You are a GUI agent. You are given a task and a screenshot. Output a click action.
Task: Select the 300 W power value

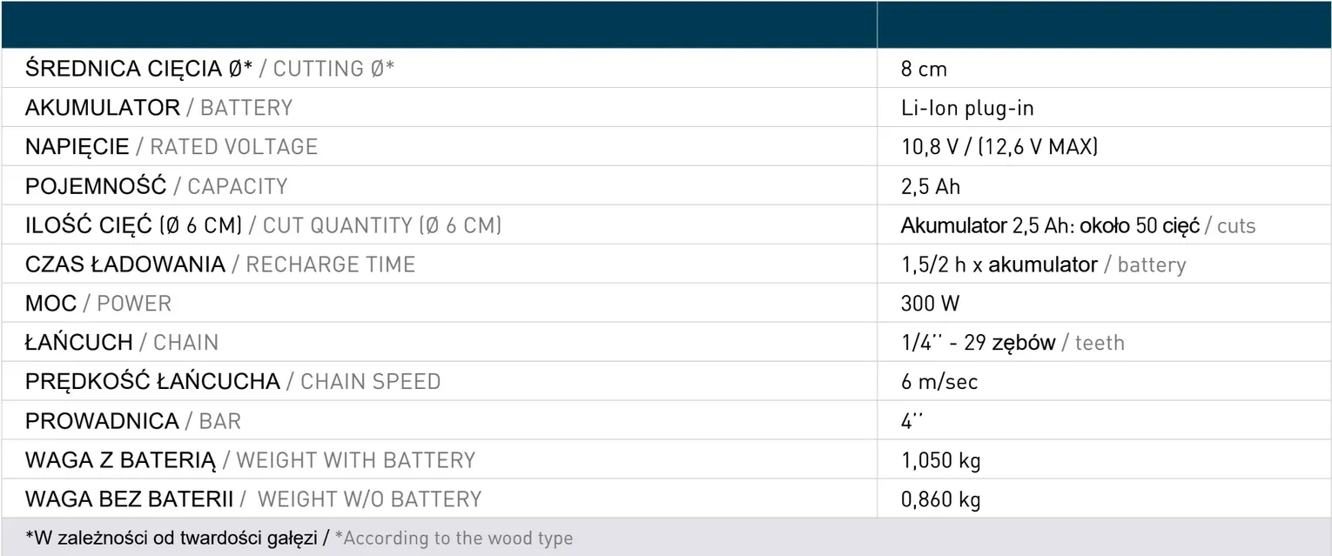[930, 304]
